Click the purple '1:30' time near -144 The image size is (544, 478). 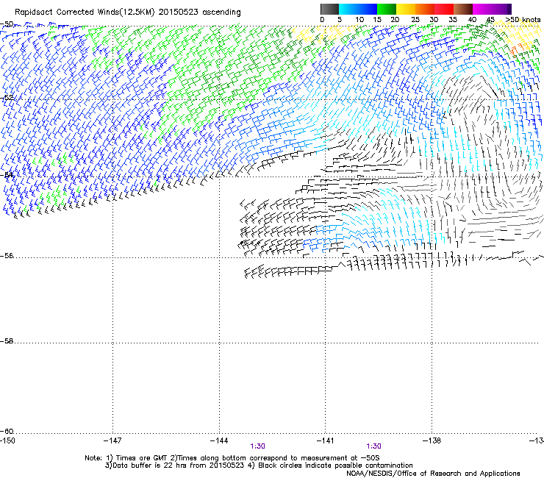pos(257,446)
